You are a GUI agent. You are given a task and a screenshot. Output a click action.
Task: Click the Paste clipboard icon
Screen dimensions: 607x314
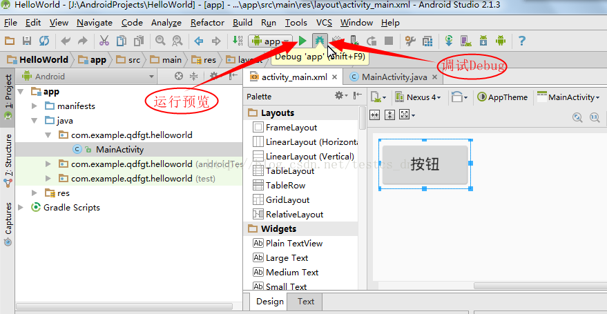[x=139, y=41]
